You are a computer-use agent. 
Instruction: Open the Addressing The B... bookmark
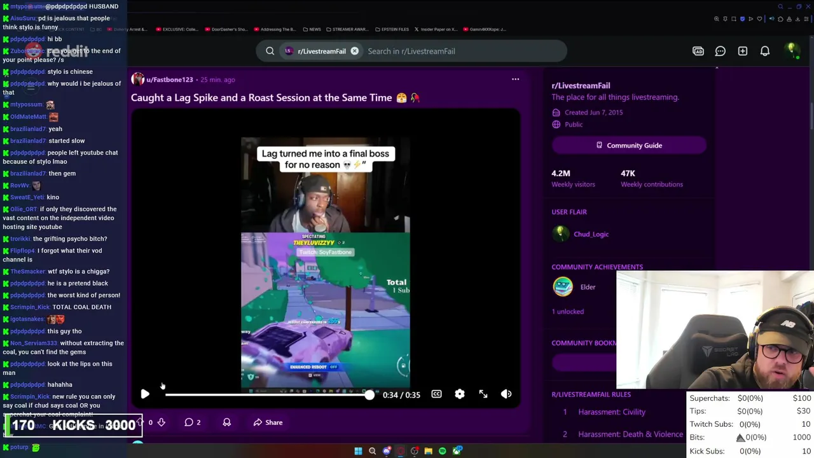(275, 29)
